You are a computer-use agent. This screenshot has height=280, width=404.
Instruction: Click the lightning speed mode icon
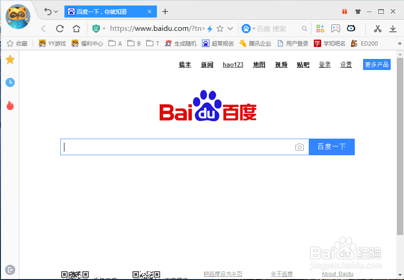point(210,29)
